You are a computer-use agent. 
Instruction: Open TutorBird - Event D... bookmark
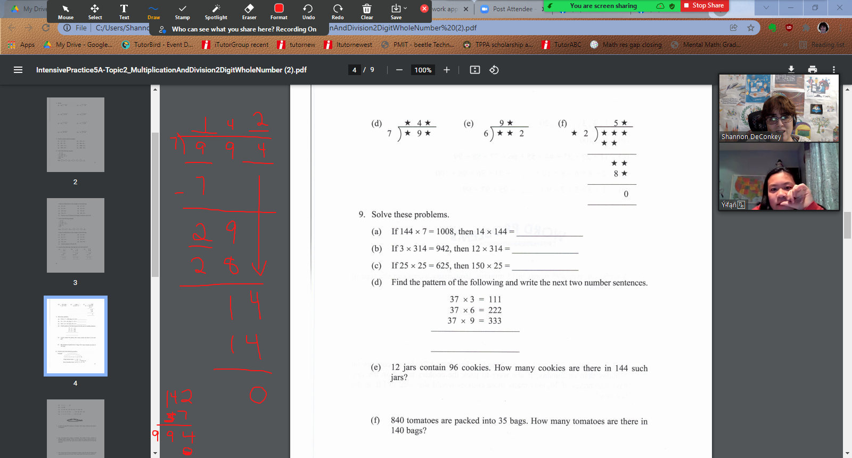[158, 45]
